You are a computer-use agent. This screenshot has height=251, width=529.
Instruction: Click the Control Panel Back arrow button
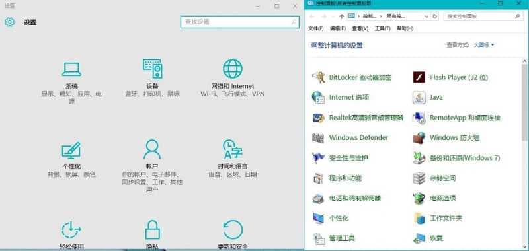(x=312, y=16)
